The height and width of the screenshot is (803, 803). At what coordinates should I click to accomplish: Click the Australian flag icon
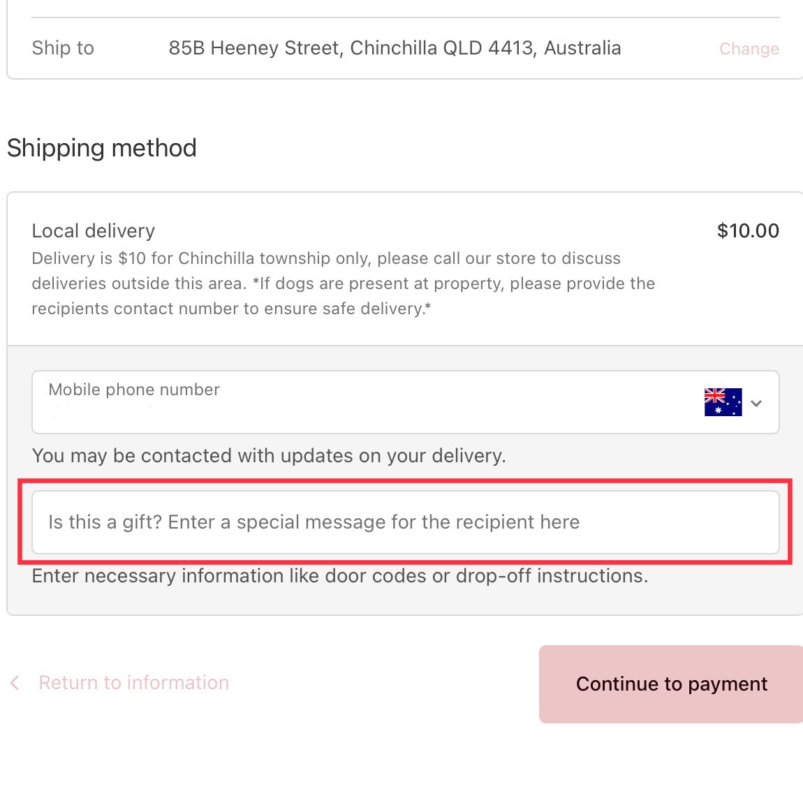(x=723, y=402)
